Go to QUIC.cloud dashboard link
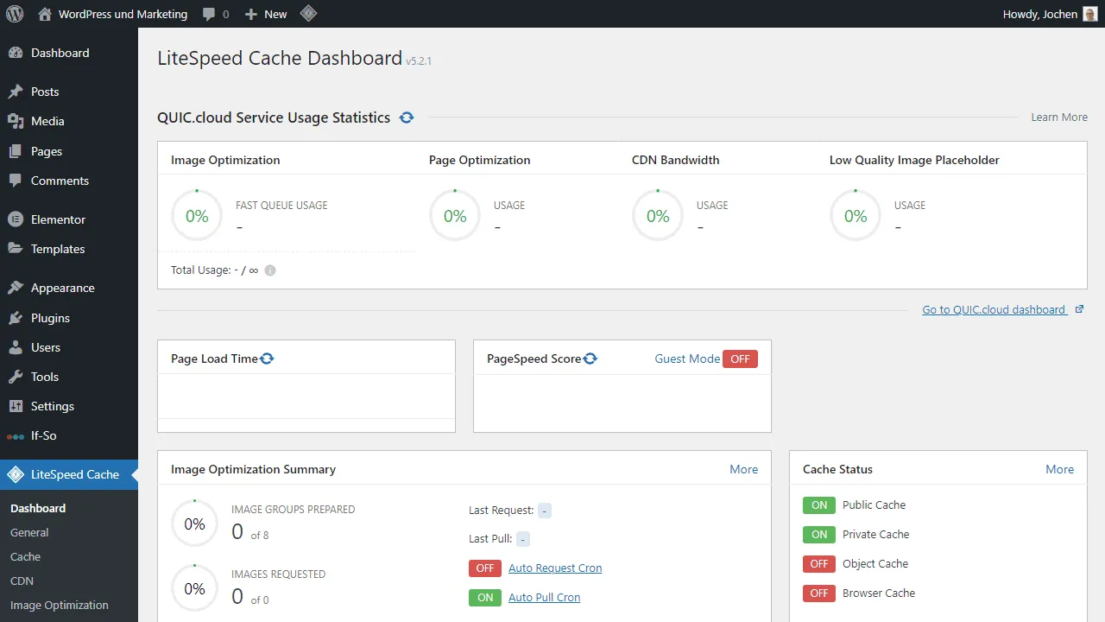The width and height of the screenshot is (1105, 622). [994, 309]
